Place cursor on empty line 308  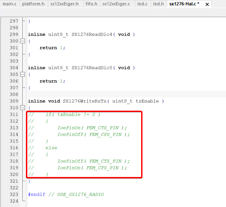click(100, 94)
